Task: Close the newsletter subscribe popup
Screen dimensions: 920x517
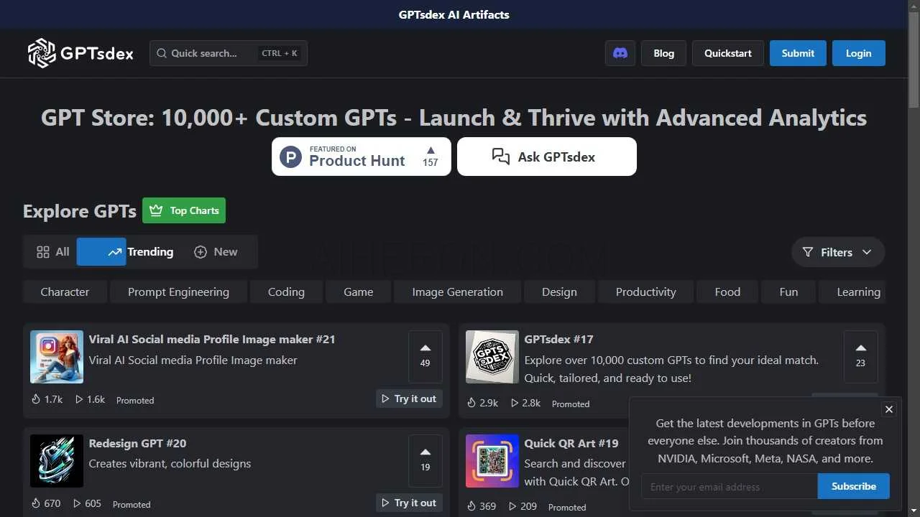Action: coord(889,409)
